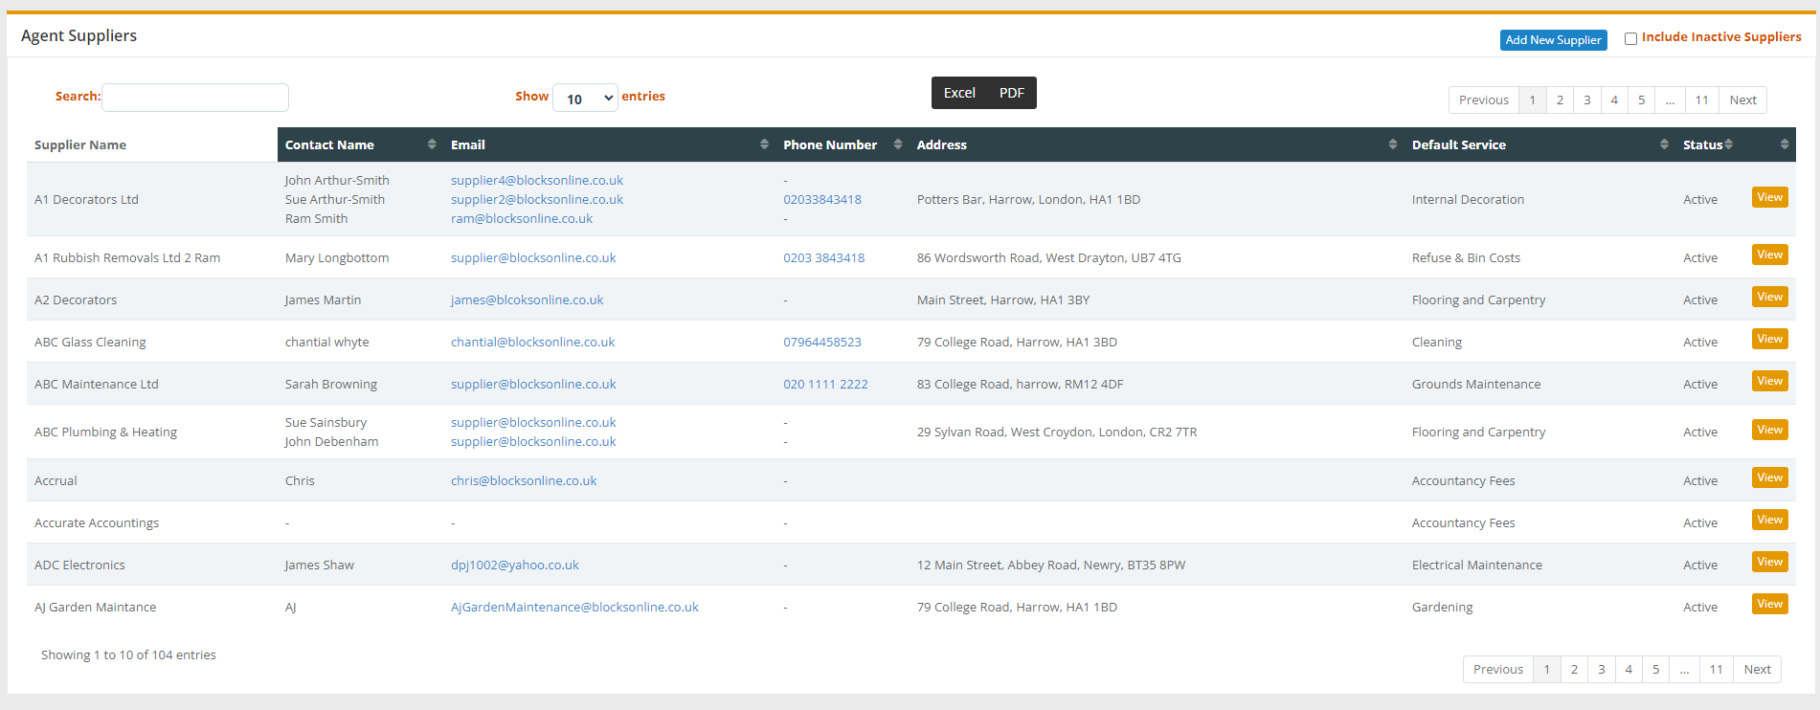The height and width of the screenshot is (710, 1820).
Task: Click Supplier Name column header
Action: (152, 144)
